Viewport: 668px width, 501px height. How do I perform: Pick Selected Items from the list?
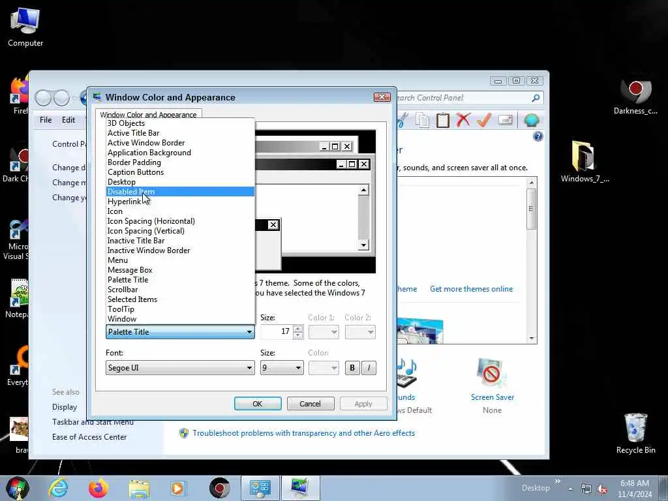[180, 299]
